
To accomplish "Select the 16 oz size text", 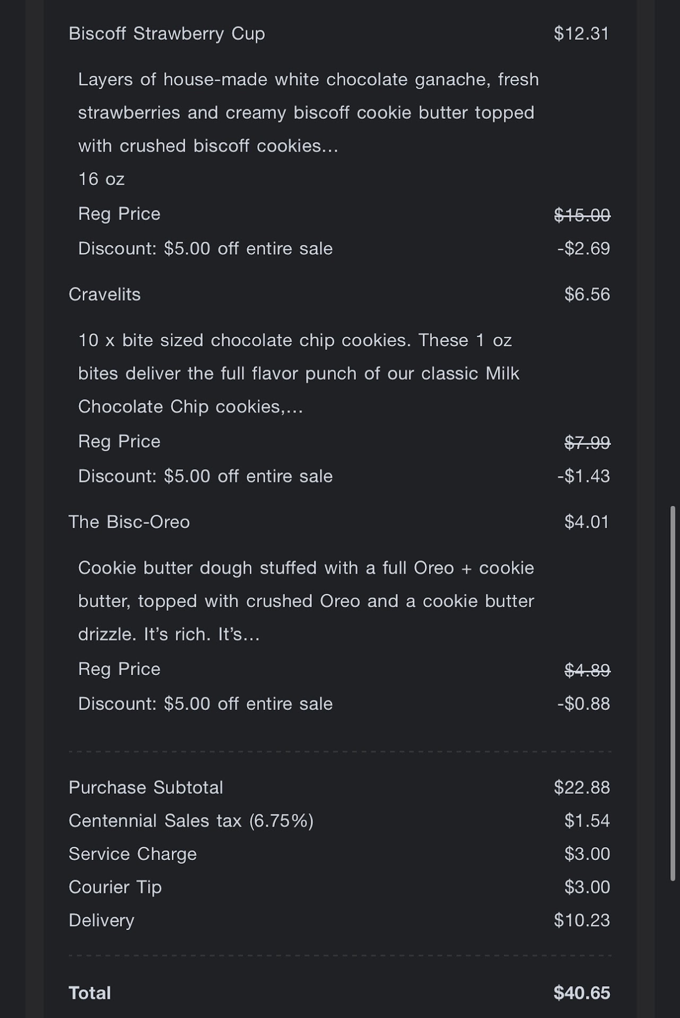I will point(101,179).
